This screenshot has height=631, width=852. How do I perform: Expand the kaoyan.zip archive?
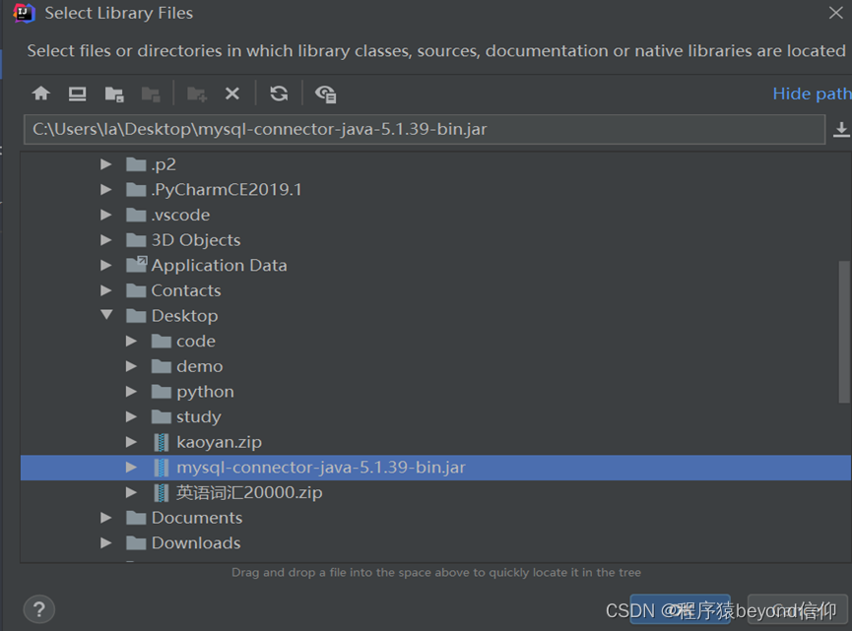131,442
